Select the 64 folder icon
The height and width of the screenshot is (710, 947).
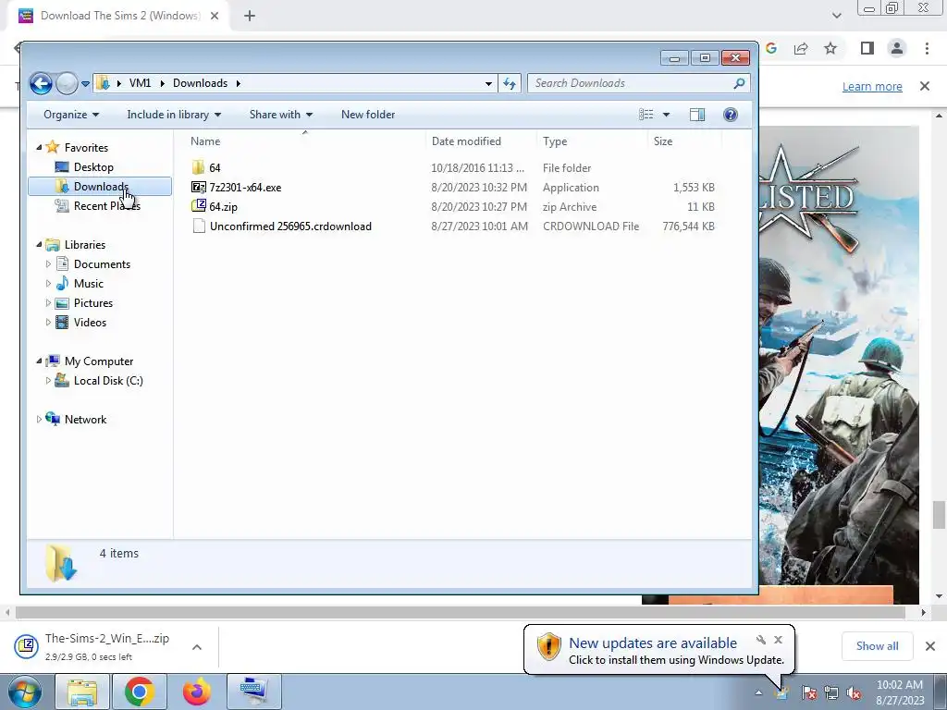point(198,168)
